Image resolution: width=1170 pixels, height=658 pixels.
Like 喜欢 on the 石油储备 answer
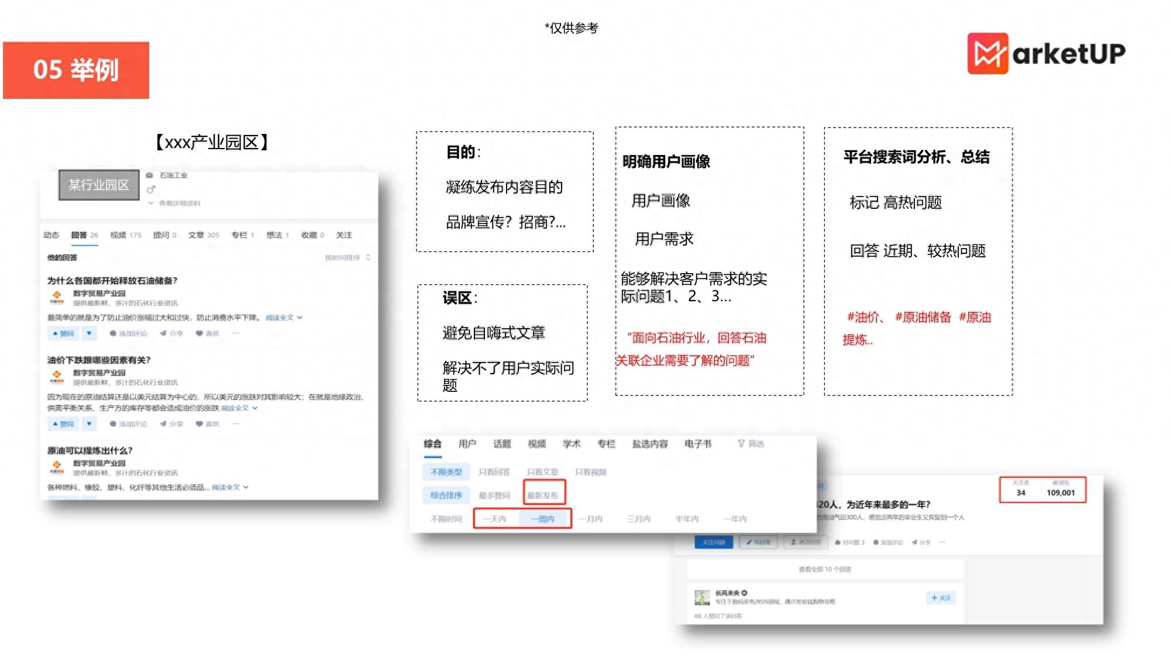tap(208, 333)
